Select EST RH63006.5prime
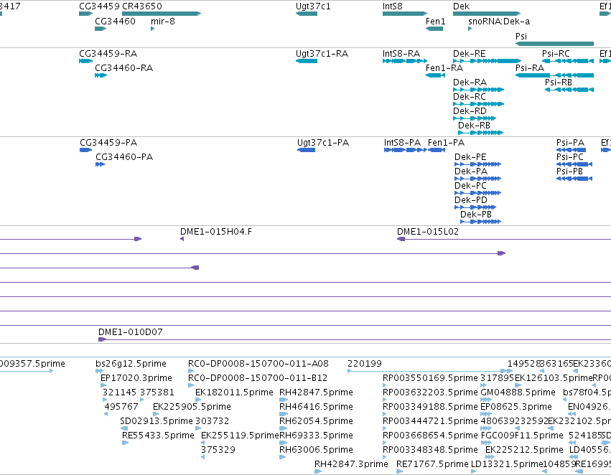Screen dimensions: 611x475 (283, 457)
